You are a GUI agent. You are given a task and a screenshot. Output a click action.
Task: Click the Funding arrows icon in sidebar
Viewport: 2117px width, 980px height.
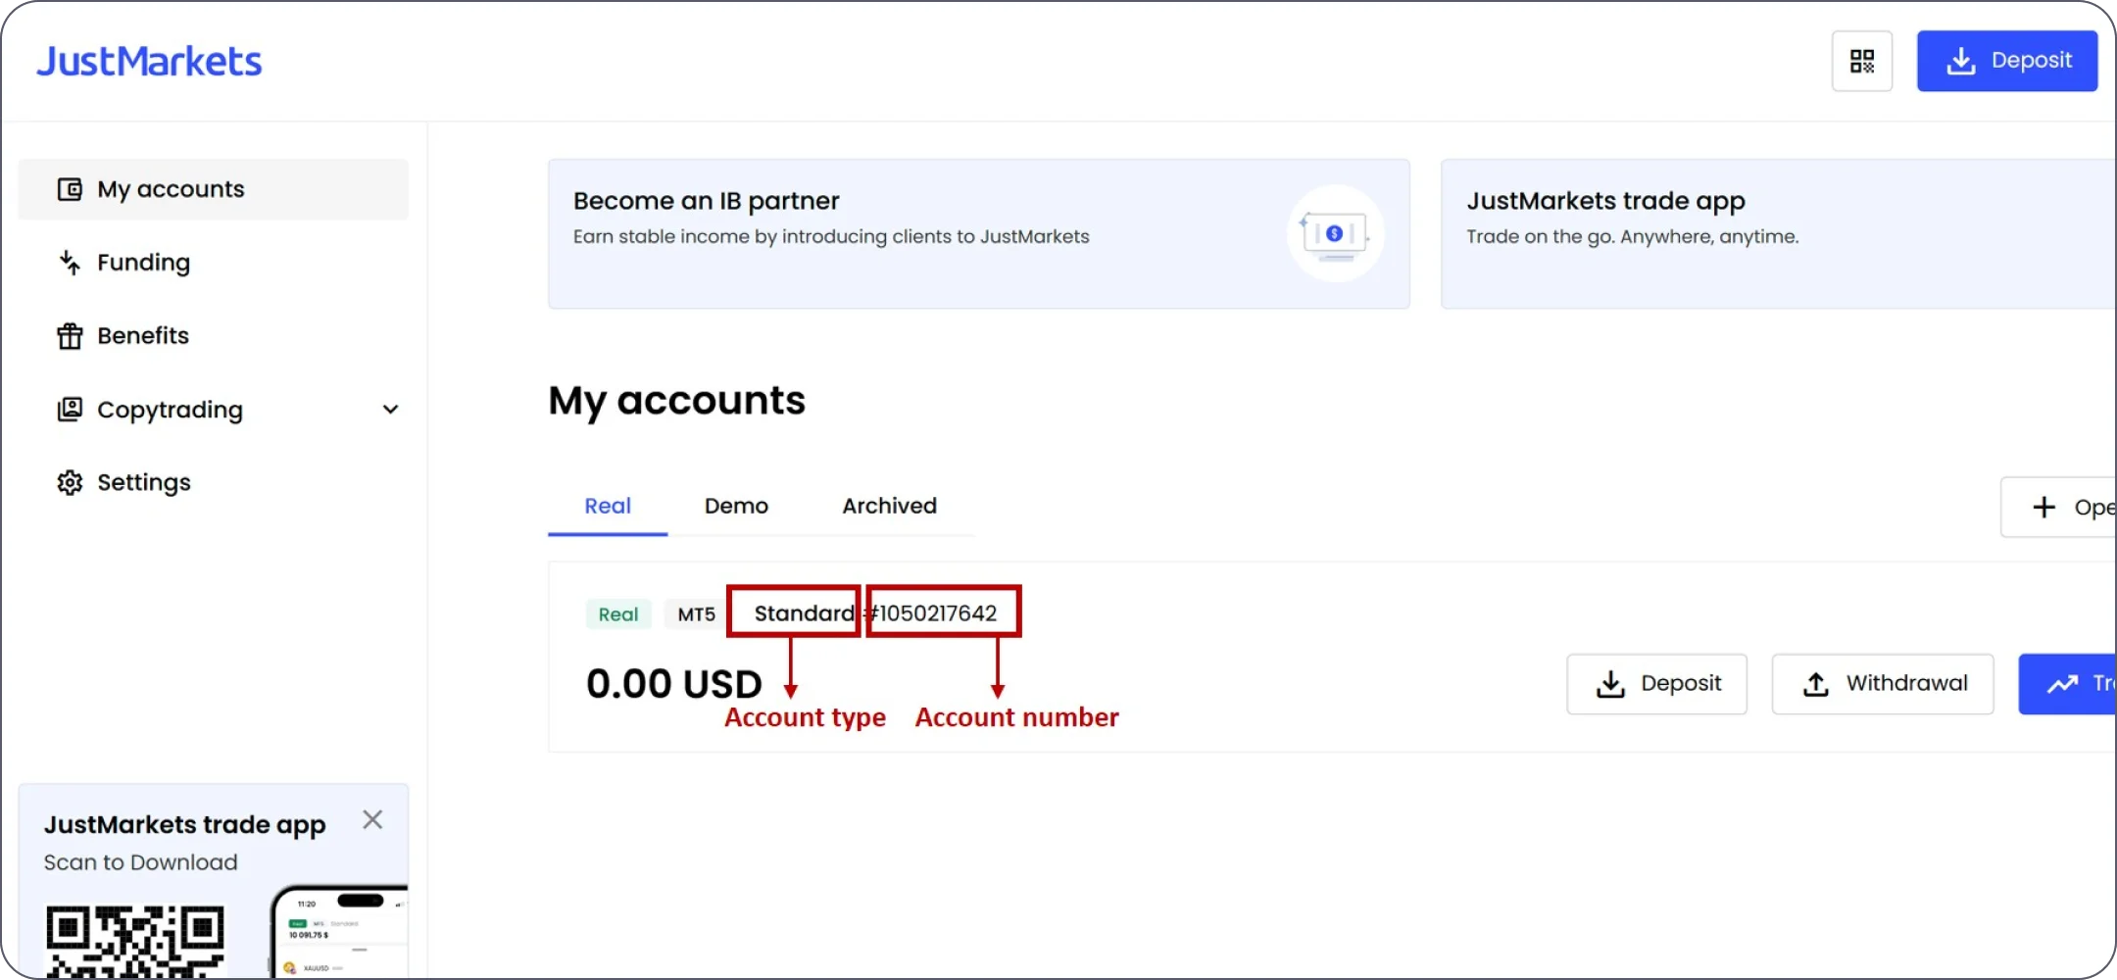click(x=70, y=263)
